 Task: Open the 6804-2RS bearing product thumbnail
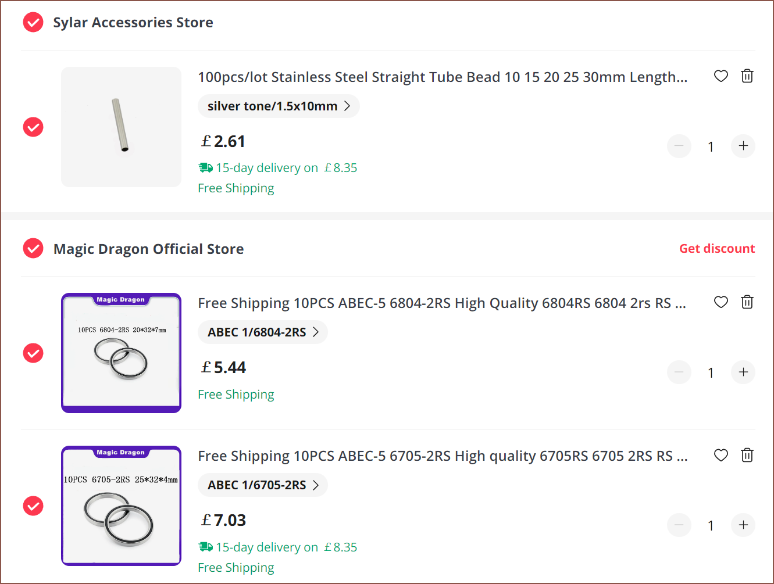click(121, 353)
